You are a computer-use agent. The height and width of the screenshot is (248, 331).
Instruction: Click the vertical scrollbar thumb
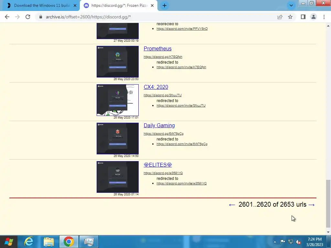(328, 203)
